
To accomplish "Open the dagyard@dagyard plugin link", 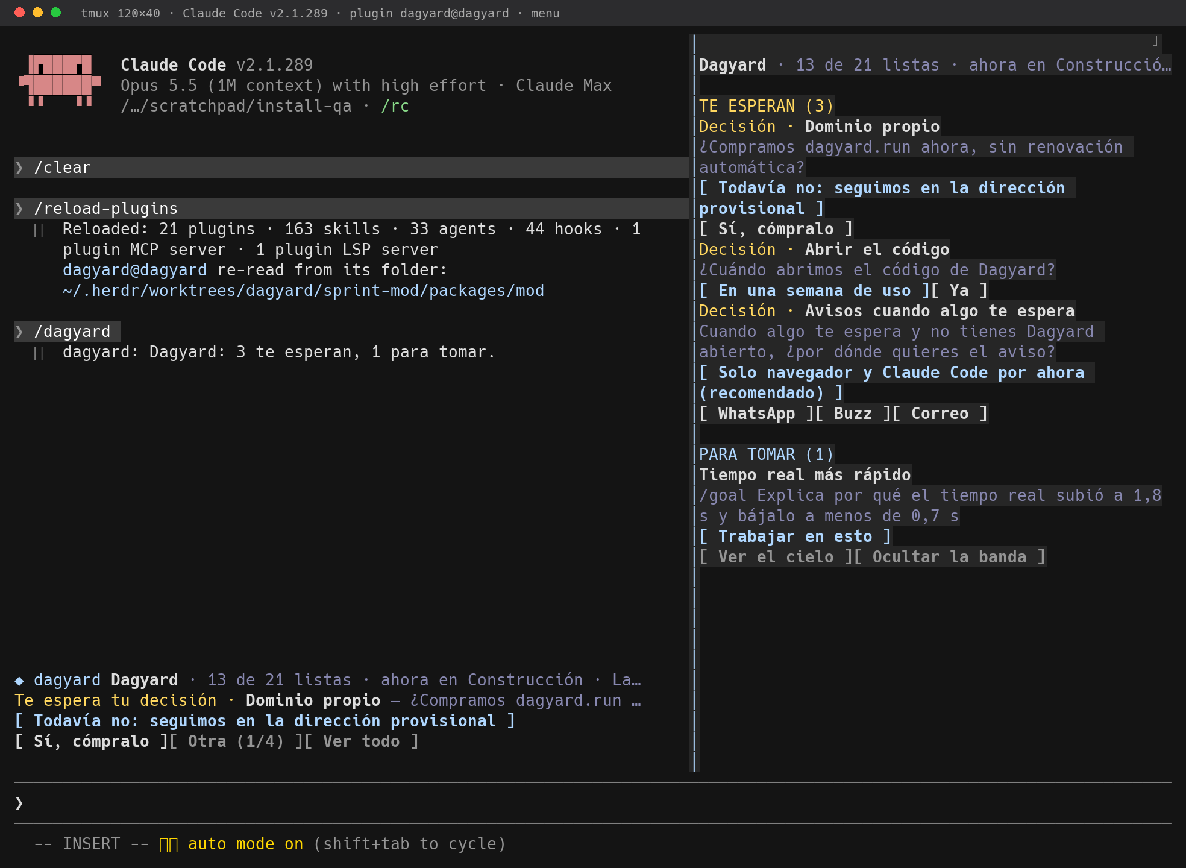I will pyautogui.click(x=134, y=270).
